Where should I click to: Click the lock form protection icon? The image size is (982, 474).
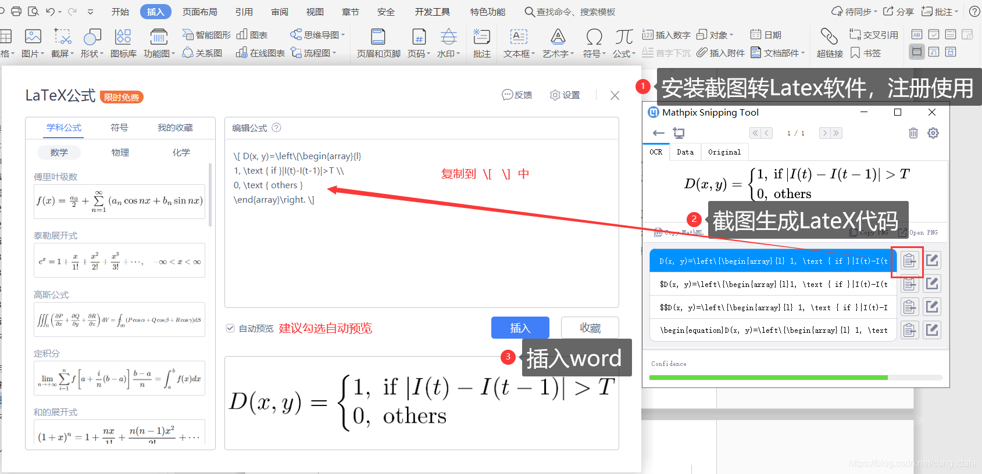(951, 52)
